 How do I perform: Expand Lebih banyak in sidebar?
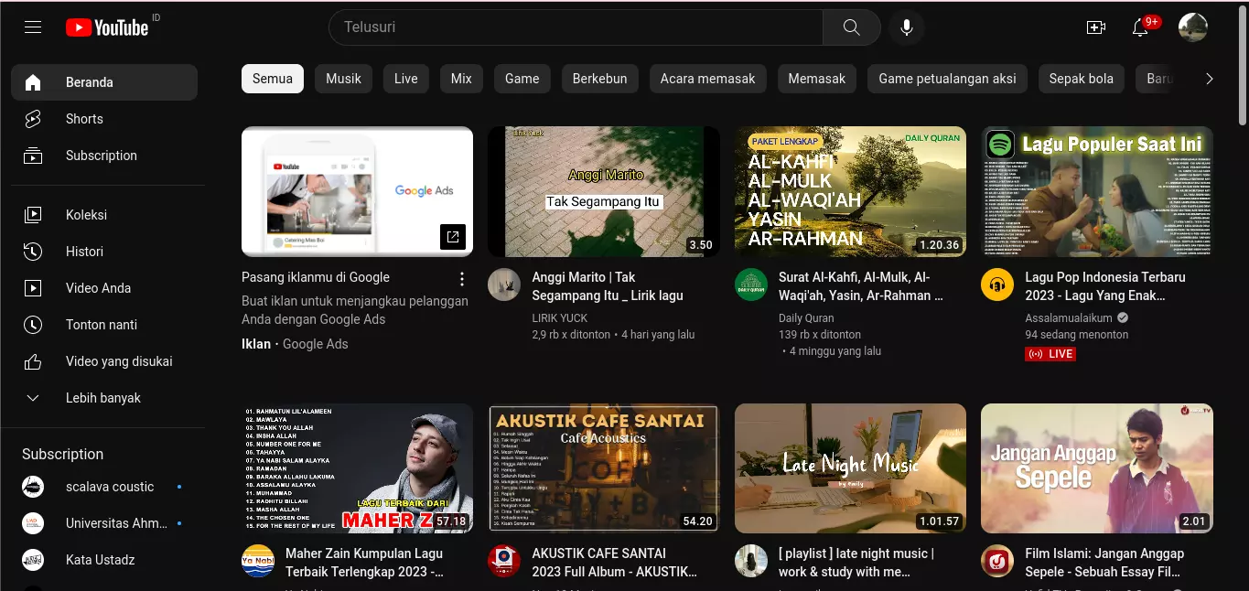(x=102, y=398)
